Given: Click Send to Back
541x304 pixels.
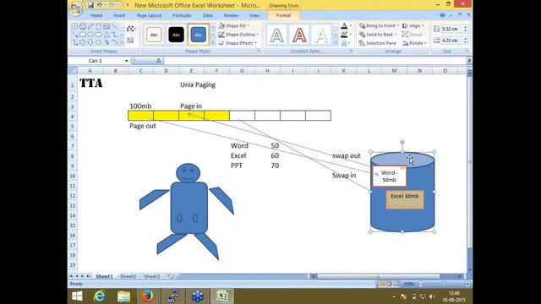Looking at the screenshot, I should tap(378, 35).
